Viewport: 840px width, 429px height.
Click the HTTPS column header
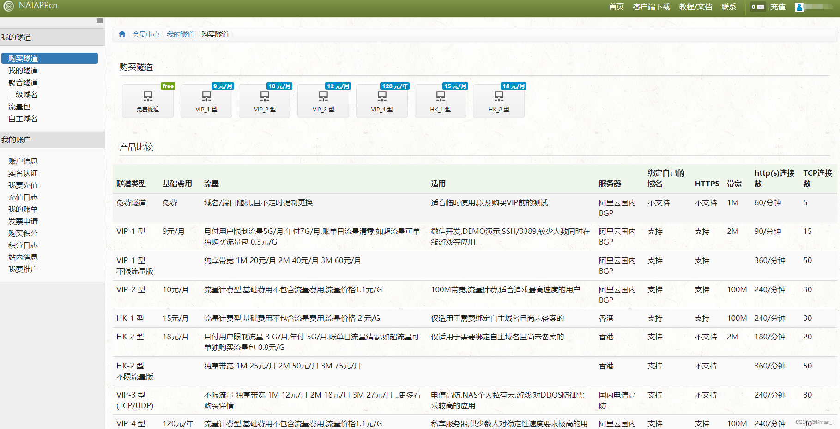(x=707, y=184)
